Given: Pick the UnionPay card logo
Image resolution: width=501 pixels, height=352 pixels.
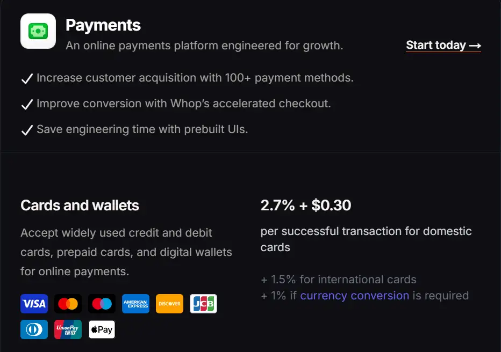Looking at the screenshot, I should coord(68,329).
